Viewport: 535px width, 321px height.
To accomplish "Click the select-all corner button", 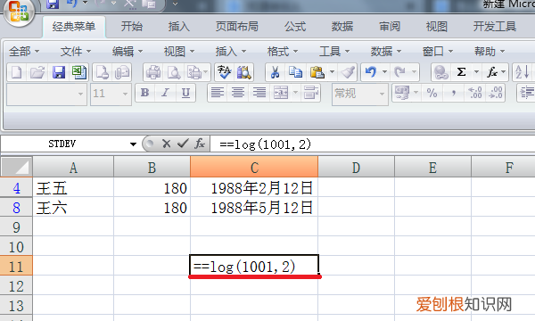I will 16,167.
